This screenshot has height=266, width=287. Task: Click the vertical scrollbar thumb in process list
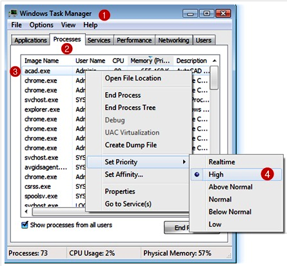[x=214, y=77]
